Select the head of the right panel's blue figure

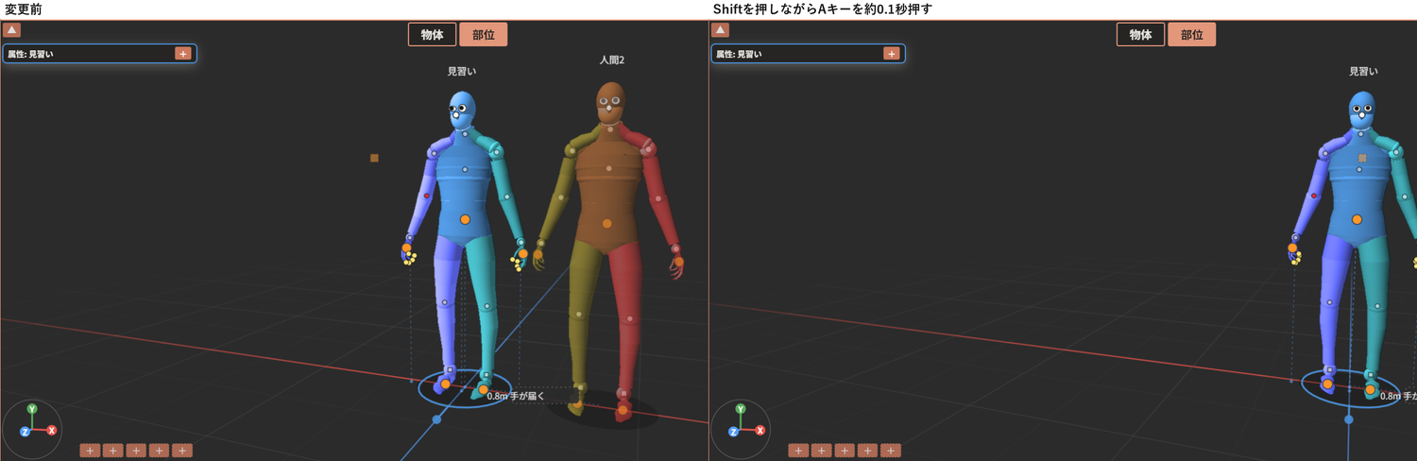click(1362, 111)
